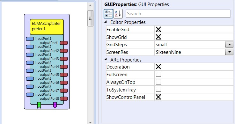Click the green event listener port

[x=39, y=105]
